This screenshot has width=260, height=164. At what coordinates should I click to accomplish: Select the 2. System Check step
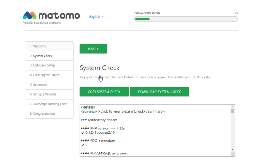click(x=49, y=56)
